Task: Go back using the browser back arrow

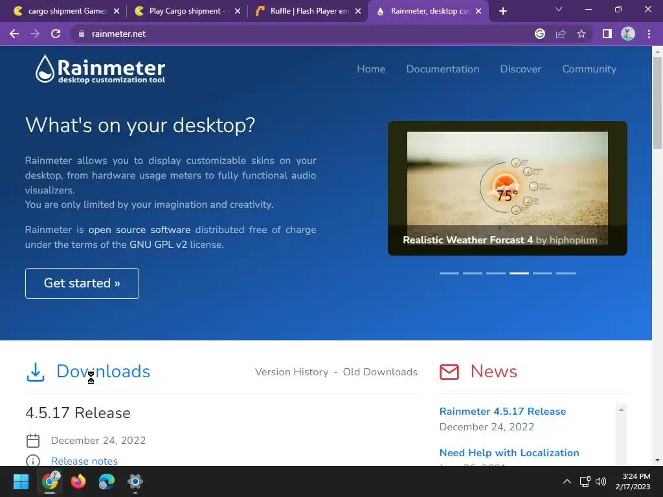Action: click(x=14, y=34)
